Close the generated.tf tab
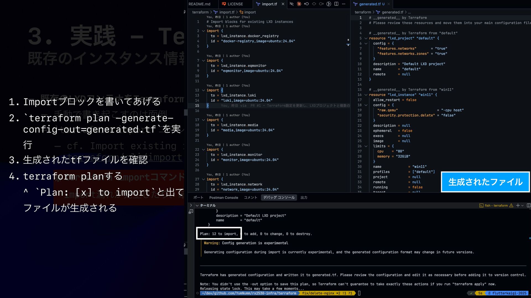 (x=389, y=4)
